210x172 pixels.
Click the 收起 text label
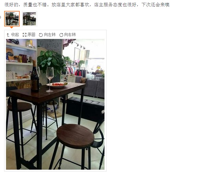click(15, 35)
